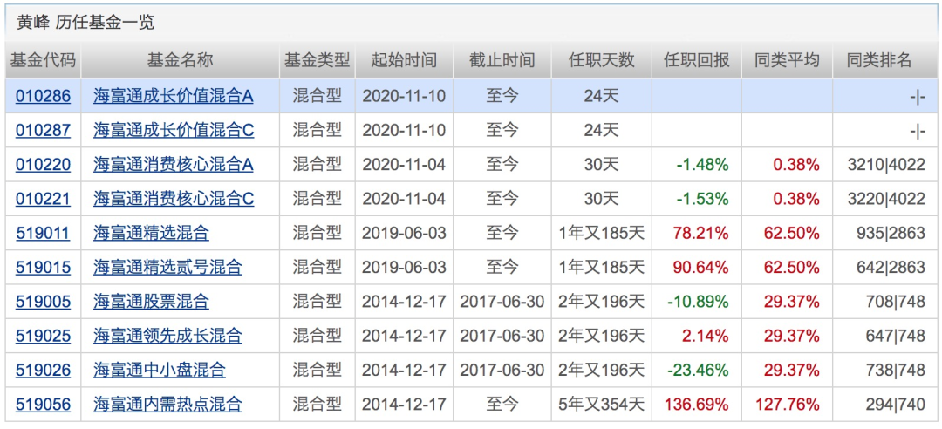This screenshot has height=429, width=942.
Task: Select the 127.76% category average
Action: (x=788, y=405)
